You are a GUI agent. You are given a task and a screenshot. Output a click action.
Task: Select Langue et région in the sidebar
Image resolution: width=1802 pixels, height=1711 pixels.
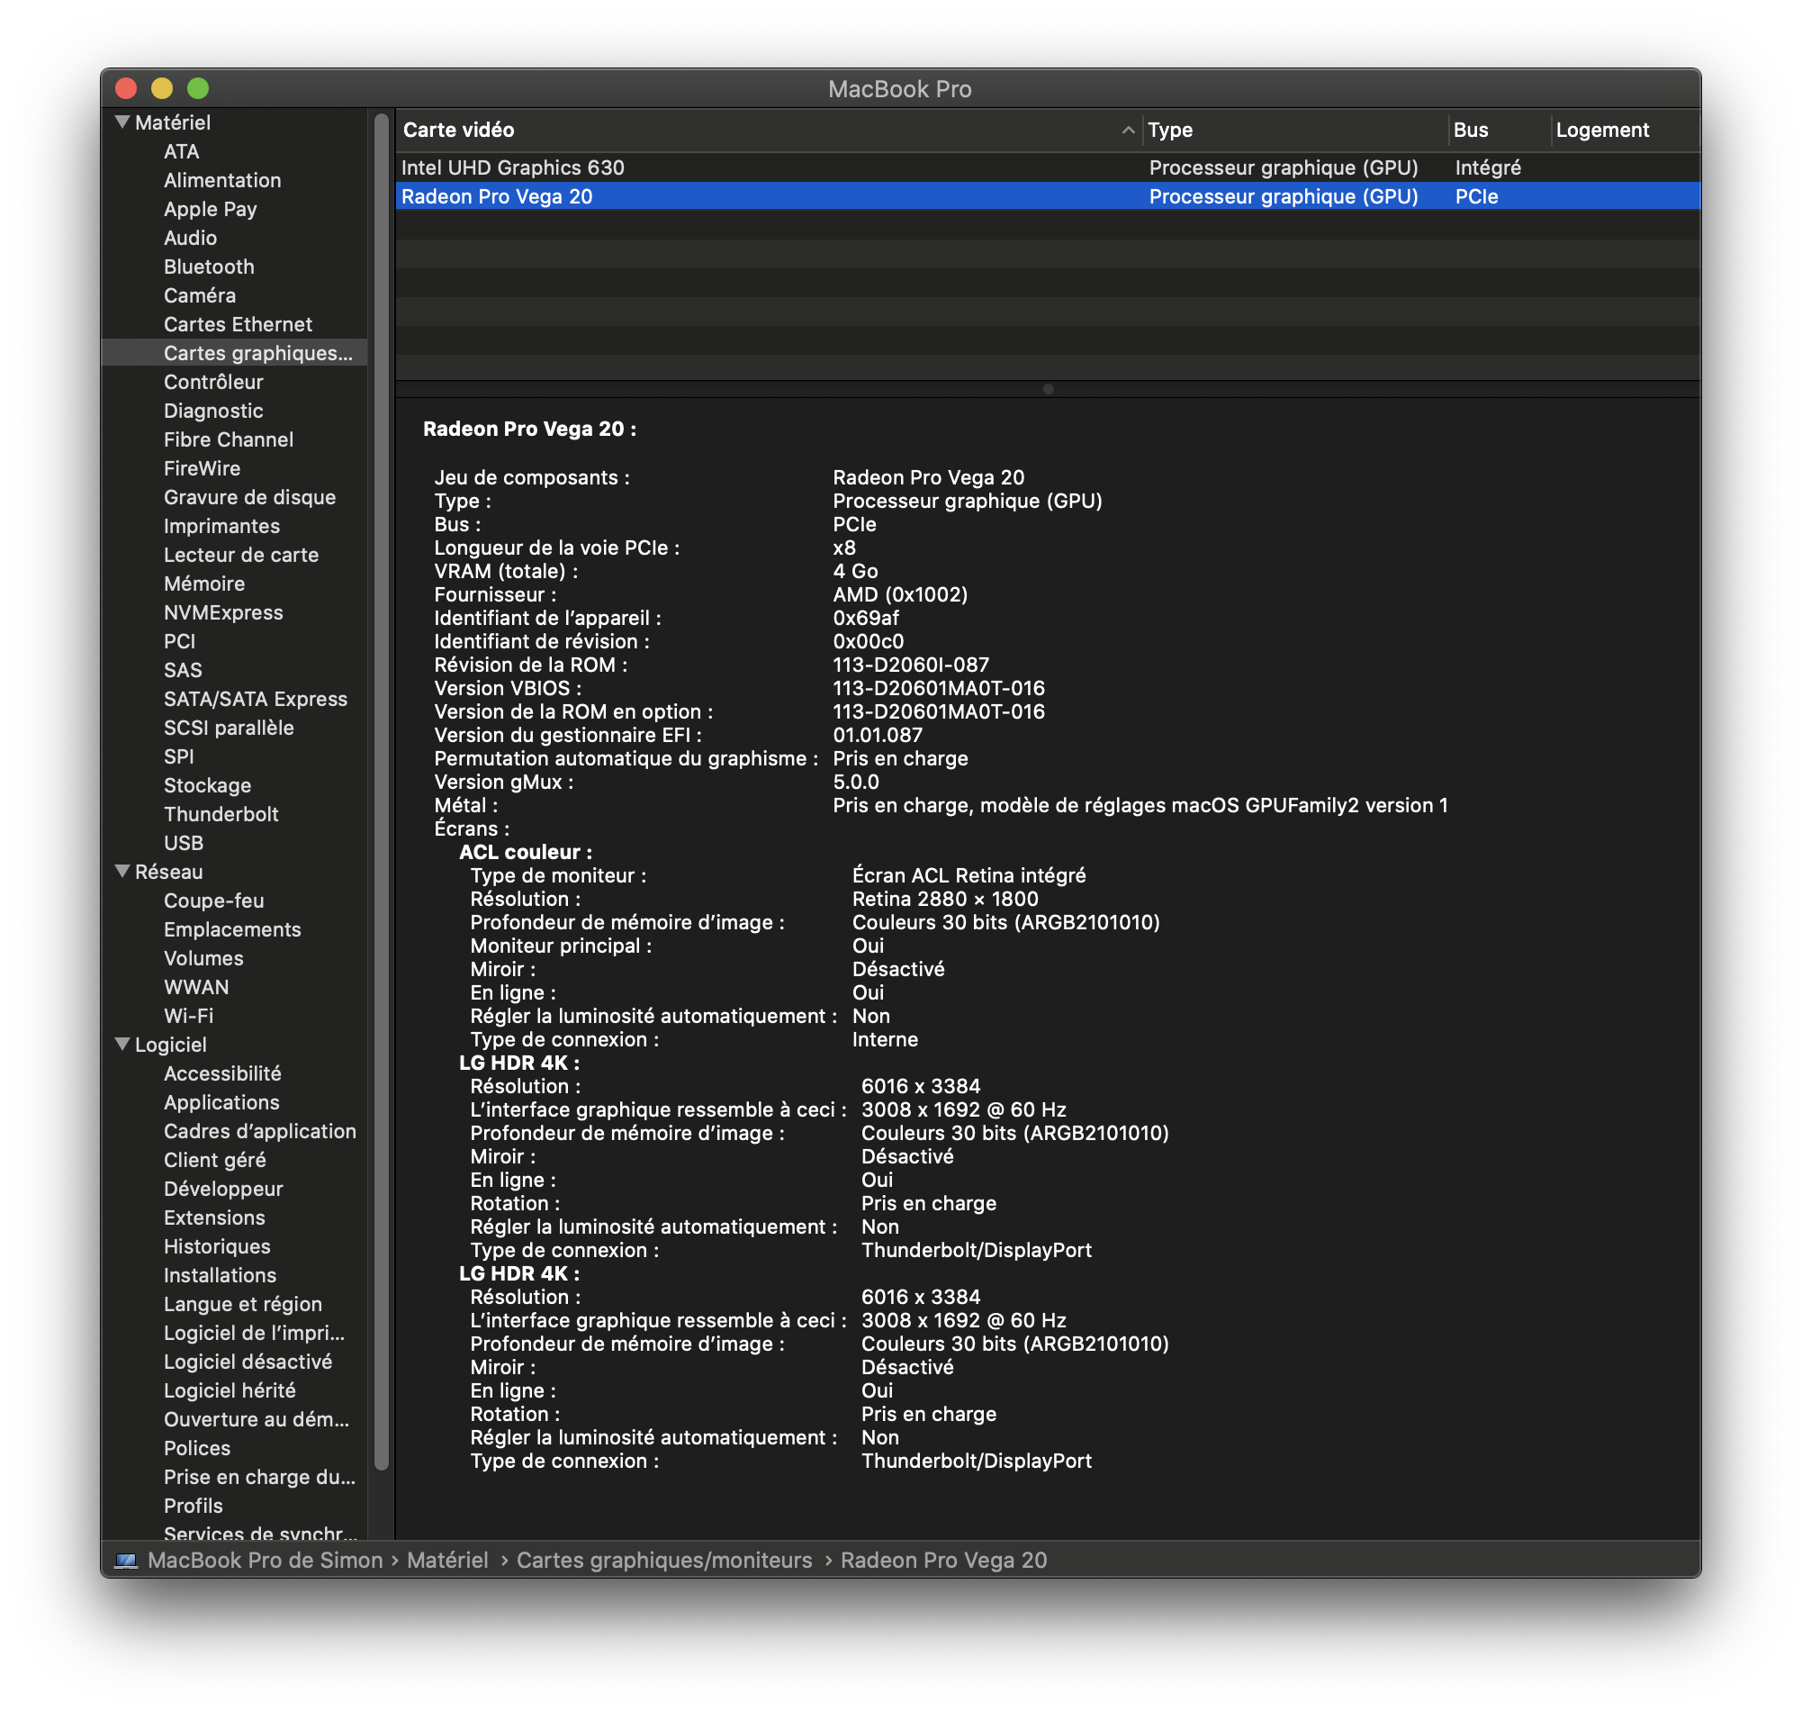[x=242, y=1305]
